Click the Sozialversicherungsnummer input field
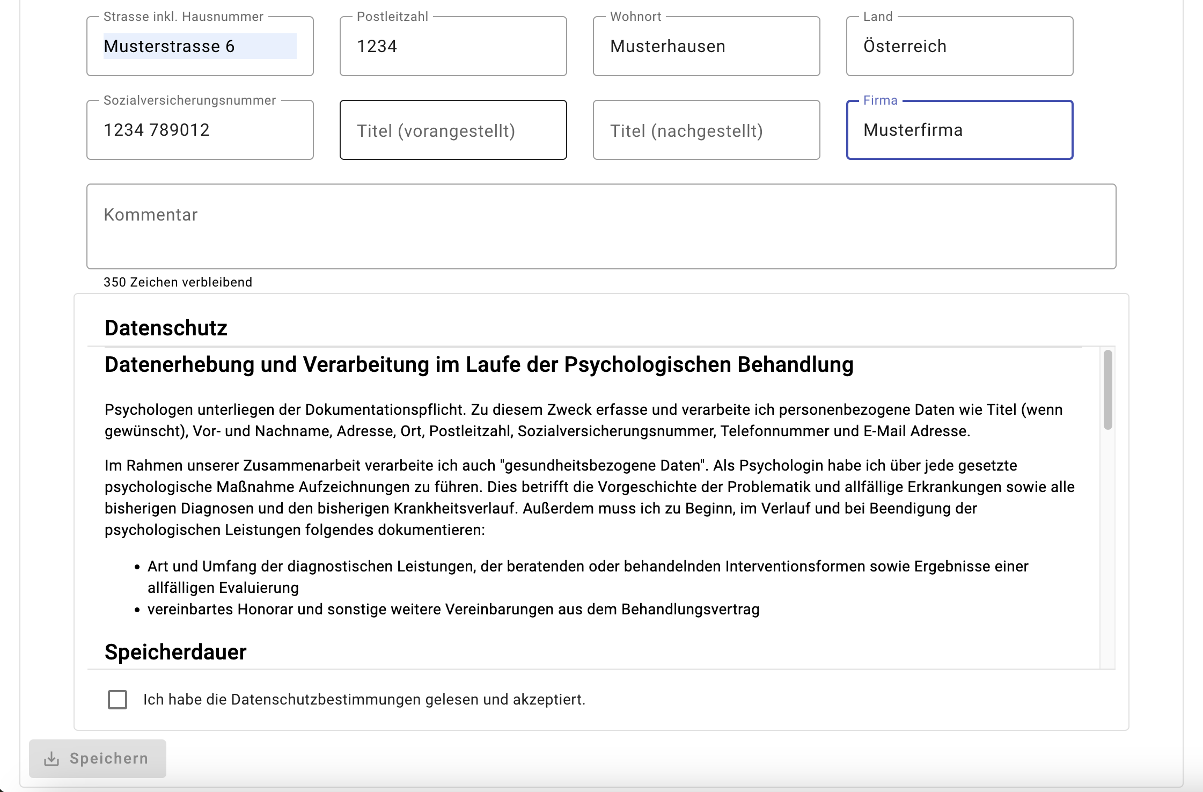This screenshot has width=1203, height=792. click(200, 130)
